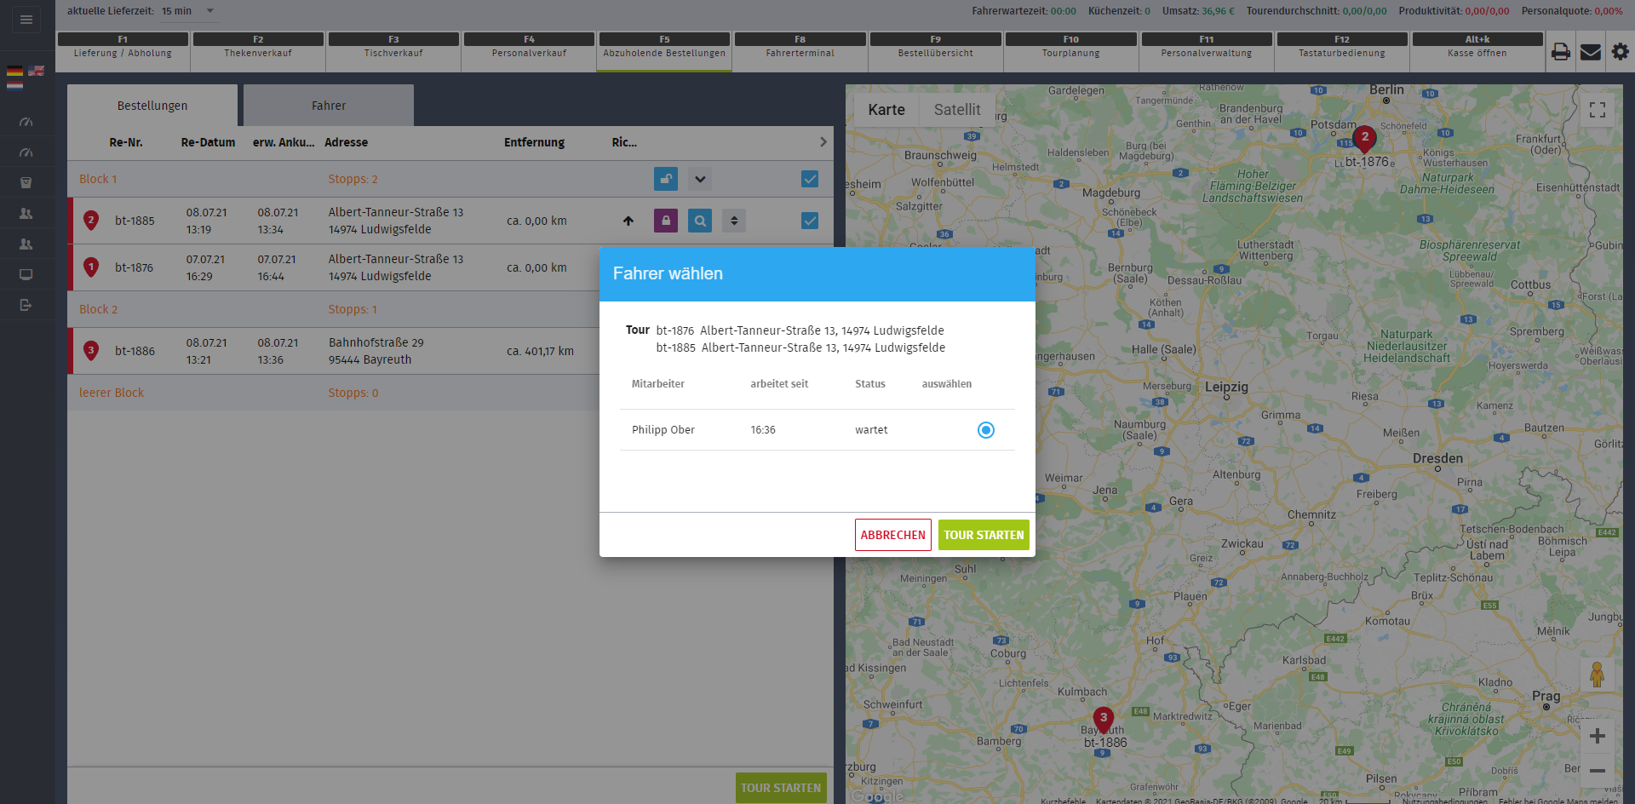The height and width of the screenshot is (804, 1635).
Task: Open the reorder stepper for bt-1885
Action: pyautogui.click(x=734, y=221)
